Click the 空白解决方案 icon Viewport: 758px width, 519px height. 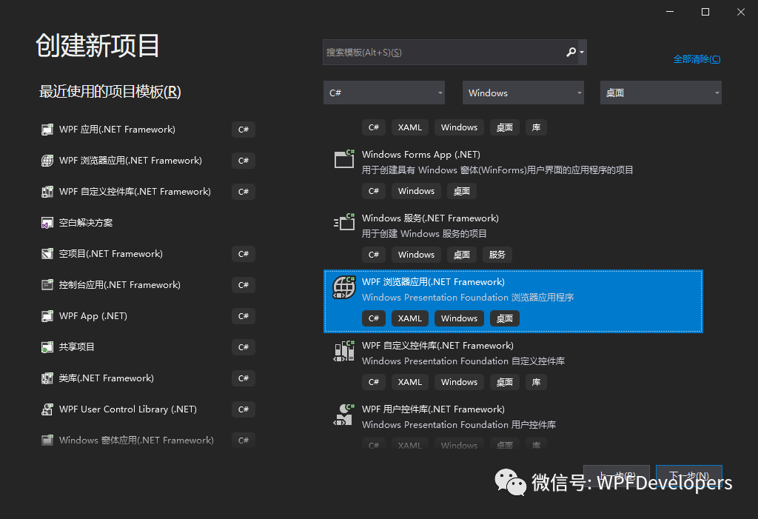tap(47, 223)
